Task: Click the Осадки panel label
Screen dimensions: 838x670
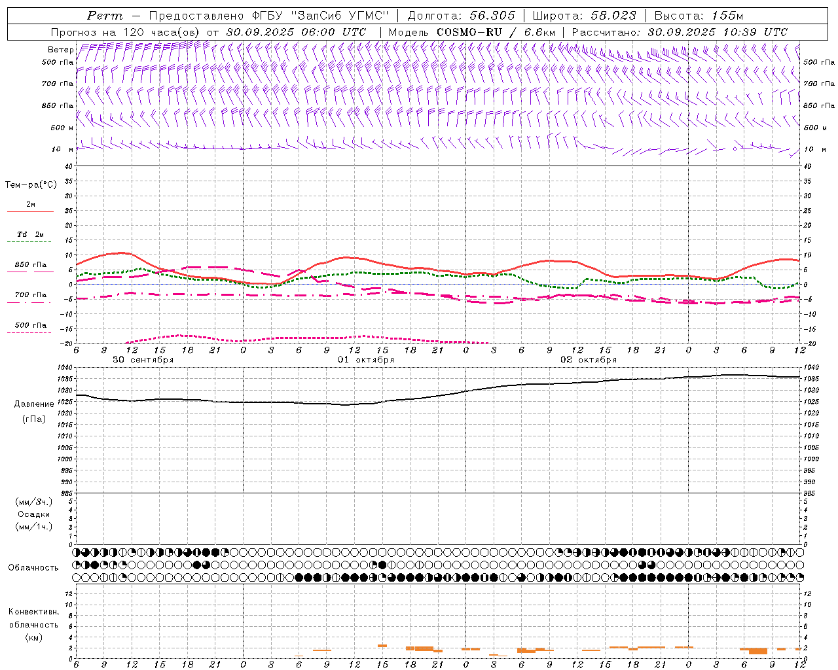Action: pos(34,514)
